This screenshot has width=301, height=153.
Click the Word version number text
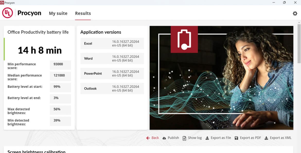tap(126, 58)
